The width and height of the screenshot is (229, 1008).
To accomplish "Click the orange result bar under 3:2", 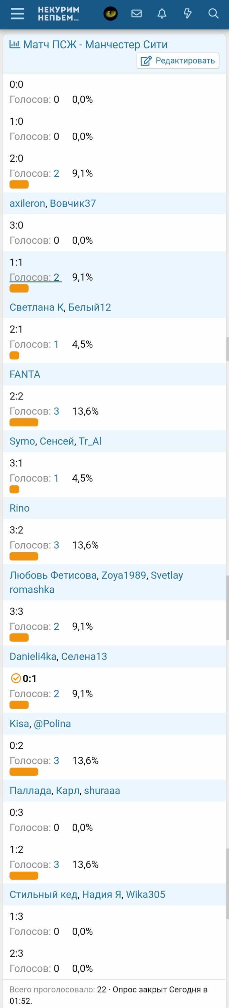I will 24,556.
